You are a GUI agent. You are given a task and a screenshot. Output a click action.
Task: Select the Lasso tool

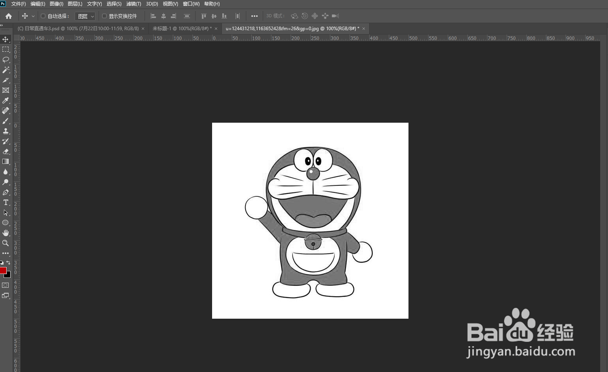[x=5, y=60]
